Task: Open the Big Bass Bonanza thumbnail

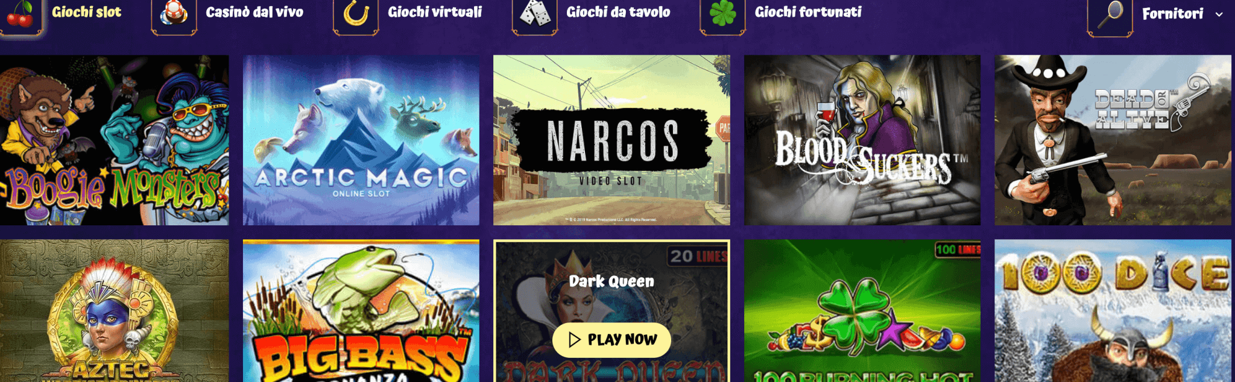Action: (x=361, y=311)
